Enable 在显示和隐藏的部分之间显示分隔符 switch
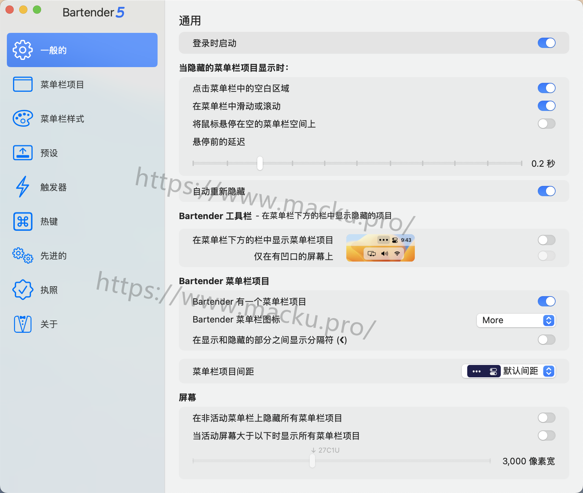583x493 pixels. [x=546, y=340]
